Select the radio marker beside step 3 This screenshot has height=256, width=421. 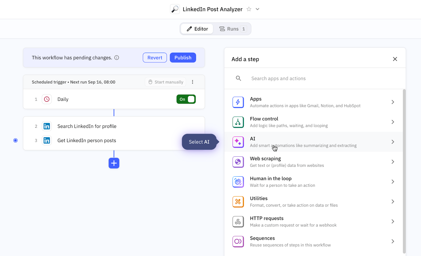click(16, 140)
